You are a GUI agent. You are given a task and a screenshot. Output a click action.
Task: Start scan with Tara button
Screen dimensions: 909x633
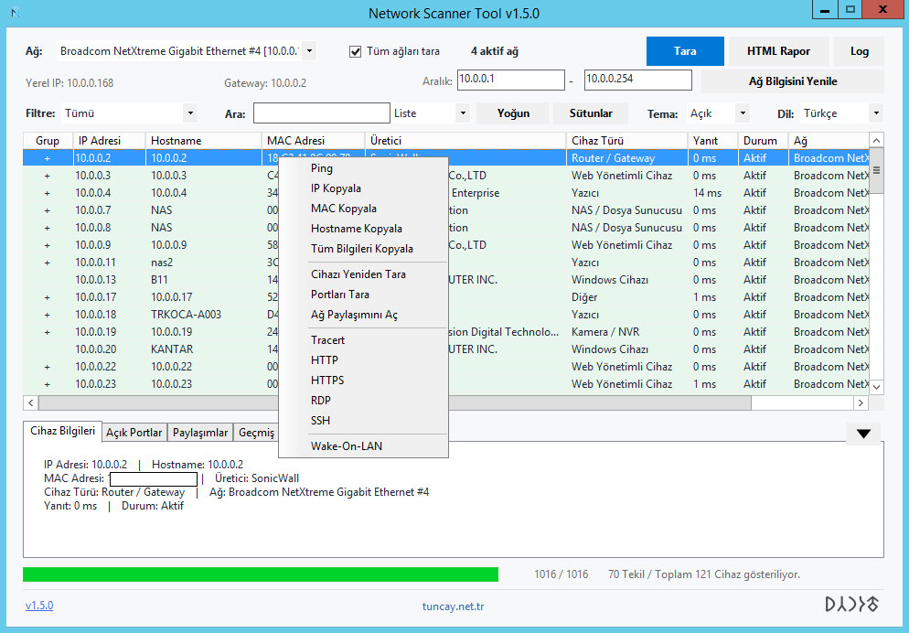click(x=685, y=51)
